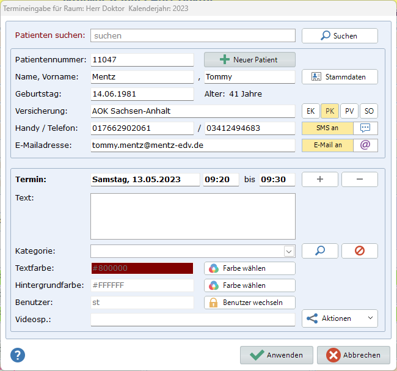The width and height of the screenshot is (397, 371).
Task: Click Neuer Patient button
Action: [x=249, y=60]
